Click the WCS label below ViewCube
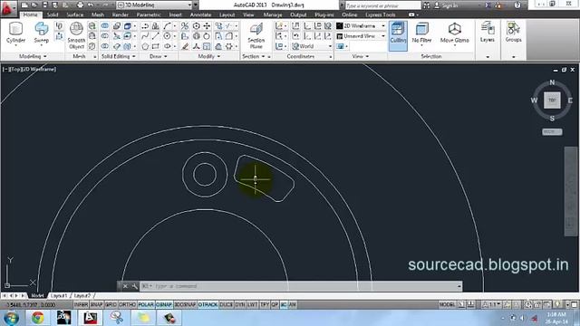This screenshot has height=326, width=580. pos(552,132)
